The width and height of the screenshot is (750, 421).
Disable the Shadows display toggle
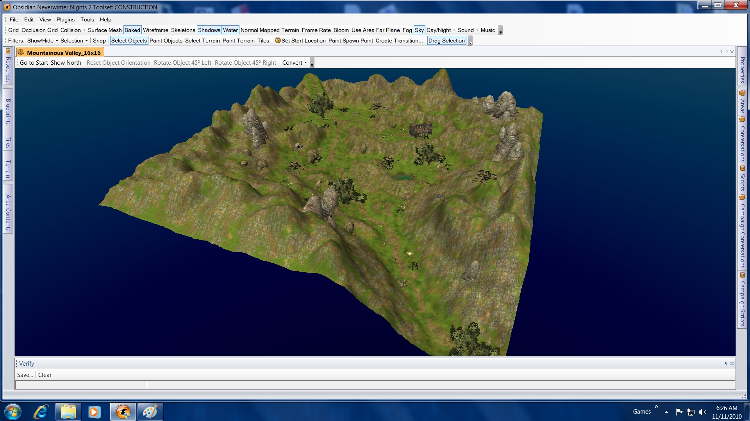pyautogui.click(x=209, y=30)
